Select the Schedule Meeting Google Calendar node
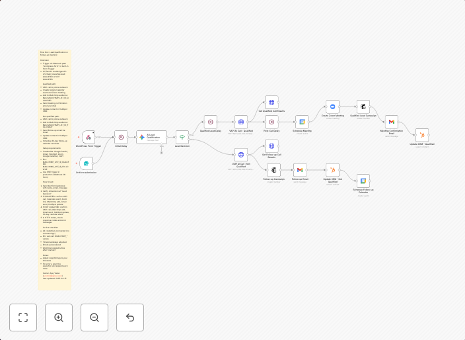465x340 pixels. click(302, 122)
